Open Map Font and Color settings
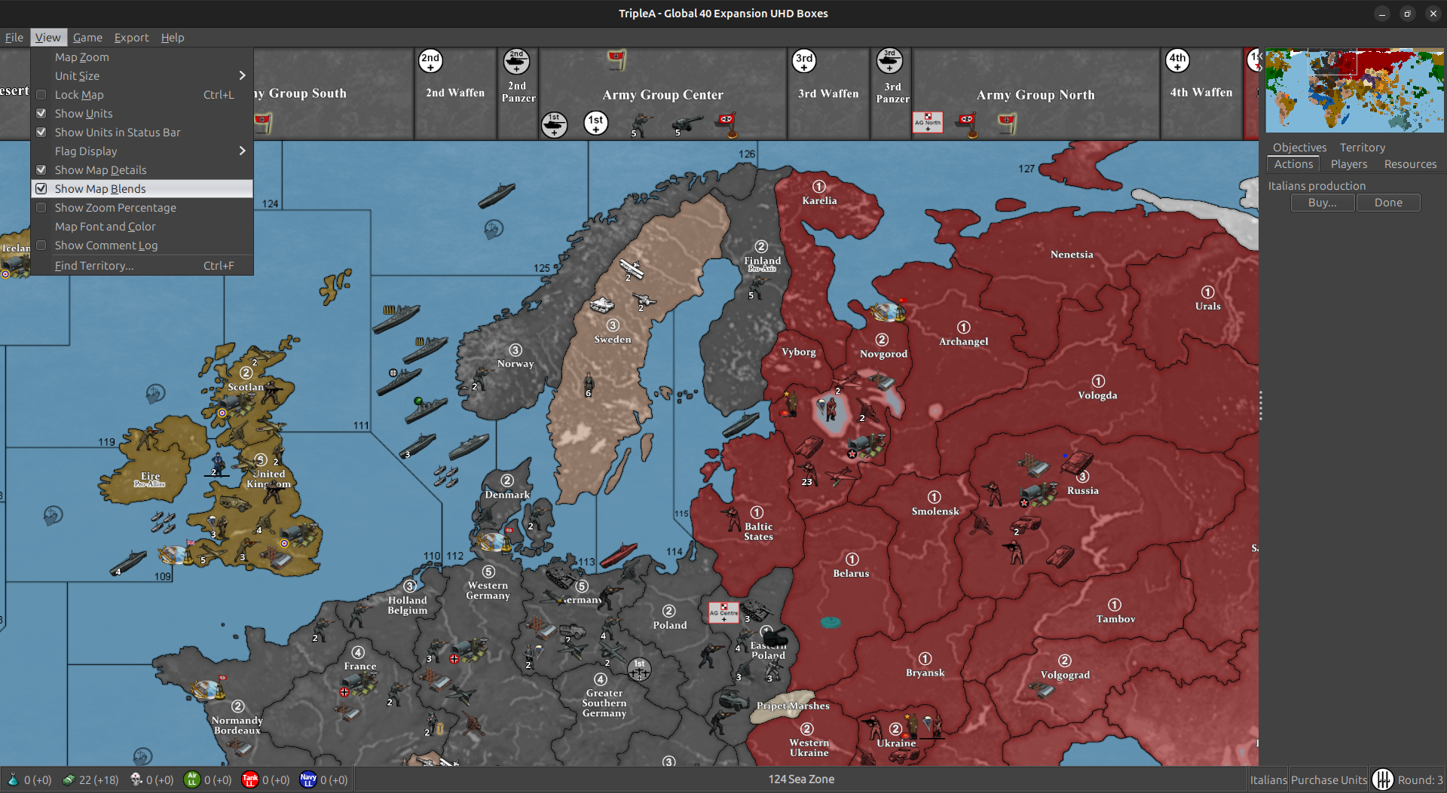This screenshot has height=793, width=1447. pos(105,226)
